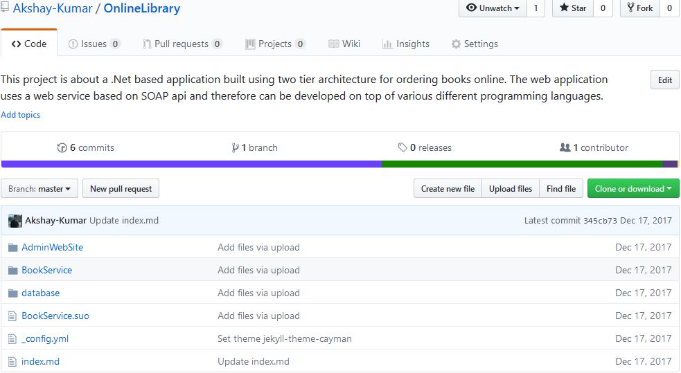Screen dimensions: 681x373
Task: Click the settings gear icon
Action: pos(456,44)
